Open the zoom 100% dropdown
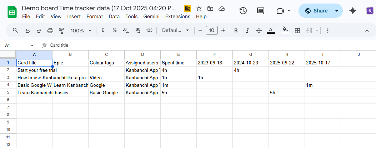Screen dimensions: 376x148 pos(81,31)
